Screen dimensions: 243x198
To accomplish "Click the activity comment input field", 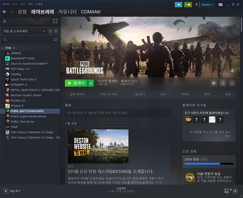I will [x=118, y=113].
